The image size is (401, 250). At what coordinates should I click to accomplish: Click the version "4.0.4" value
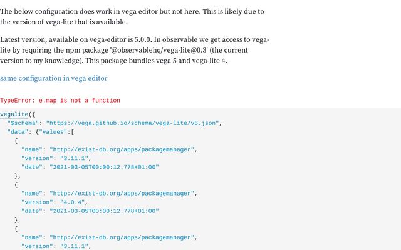click(66, 202)
